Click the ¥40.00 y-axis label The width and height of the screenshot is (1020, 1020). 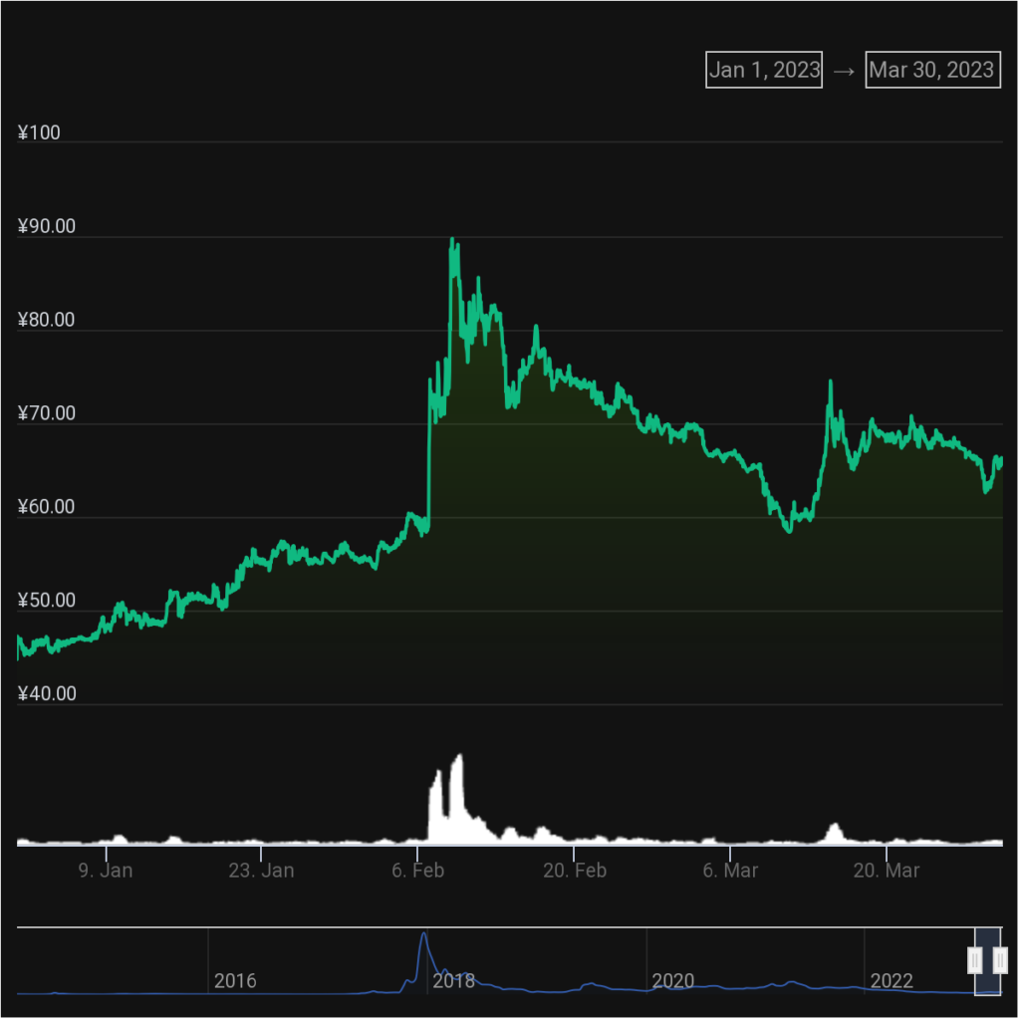47,694
